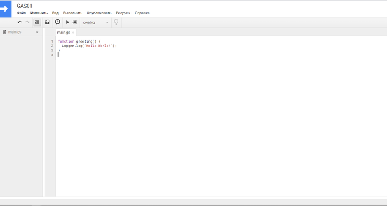Open the Файл menu
Viewport: 387px width, 206px height.
pyautogui.click(x=21, y=13)
